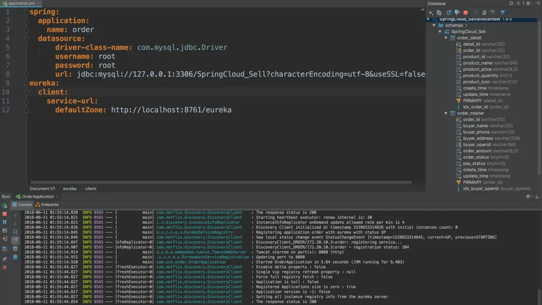542x305 pixels.
Task: Click the Exit icon in Run sidebar
Action: tap(5, 239)
